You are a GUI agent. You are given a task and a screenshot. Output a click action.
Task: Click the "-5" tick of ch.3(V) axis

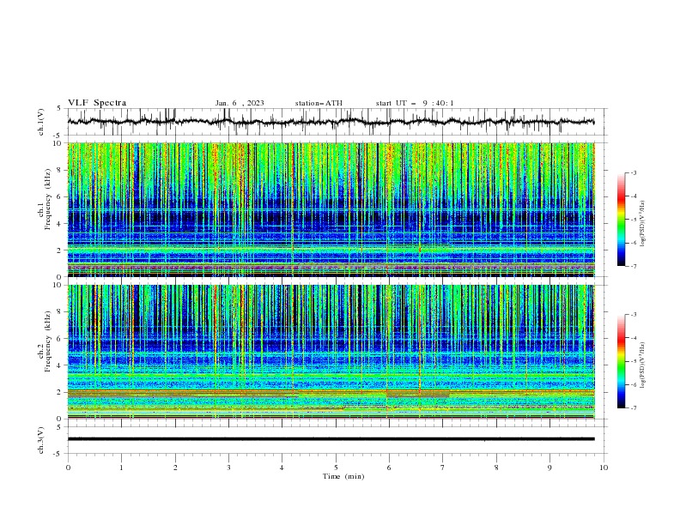[x=58, y=454]
